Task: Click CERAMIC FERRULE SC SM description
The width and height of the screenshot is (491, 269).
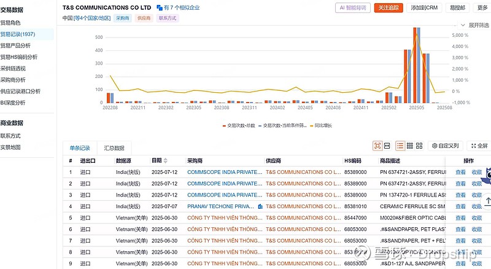Action: click(412, 206)
